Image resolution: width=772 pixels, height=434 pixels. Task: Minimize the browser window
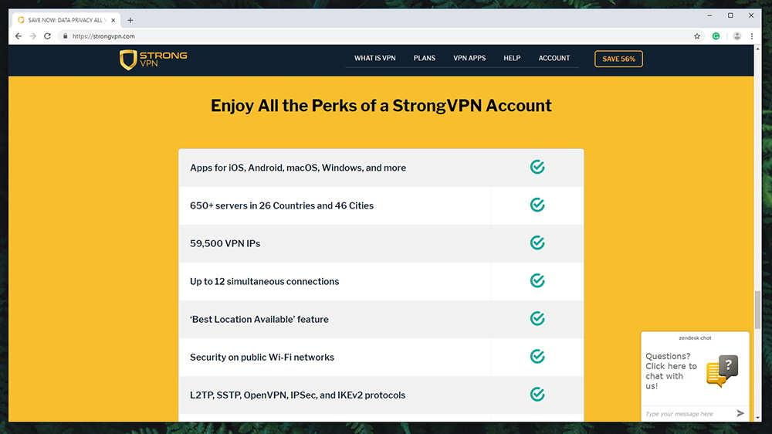pyautogui.click(x=709, y=15)
